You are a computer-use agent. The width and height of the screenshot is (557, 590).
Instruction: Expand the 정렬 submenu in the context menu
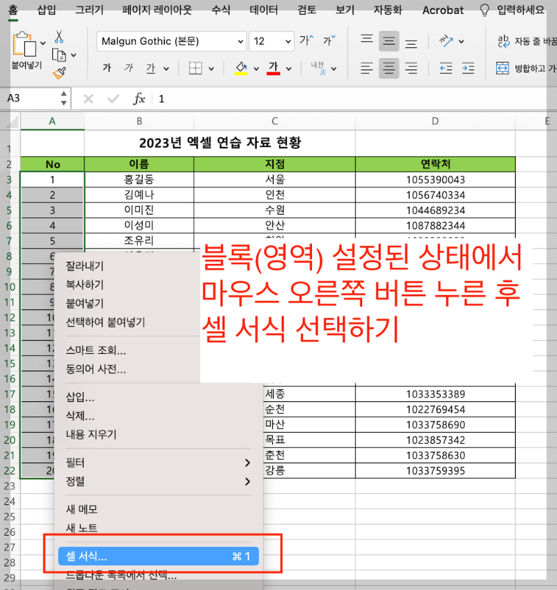[159, 481]
